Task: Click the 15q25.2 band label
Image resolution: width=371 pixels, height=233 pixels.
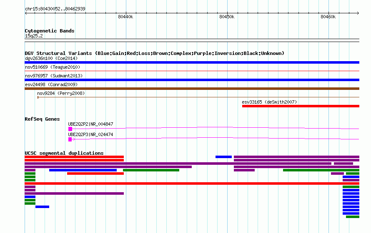Action: [x=34, y=36]
